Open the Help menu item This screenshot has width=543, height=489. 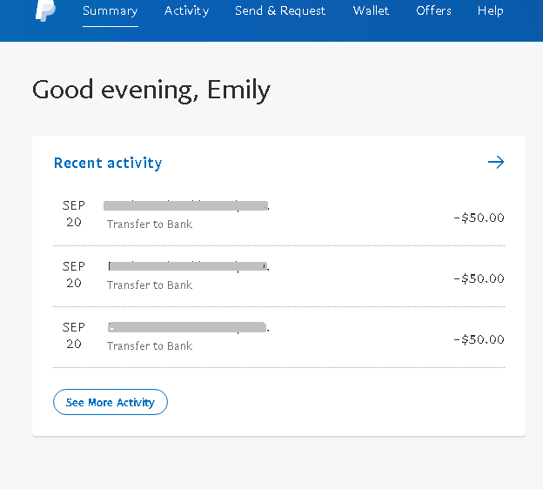[x=491, y=11]
